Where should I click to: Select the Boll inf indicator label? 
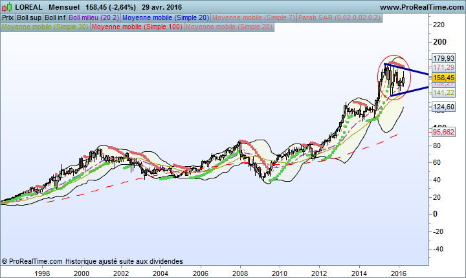click(55, 18)
